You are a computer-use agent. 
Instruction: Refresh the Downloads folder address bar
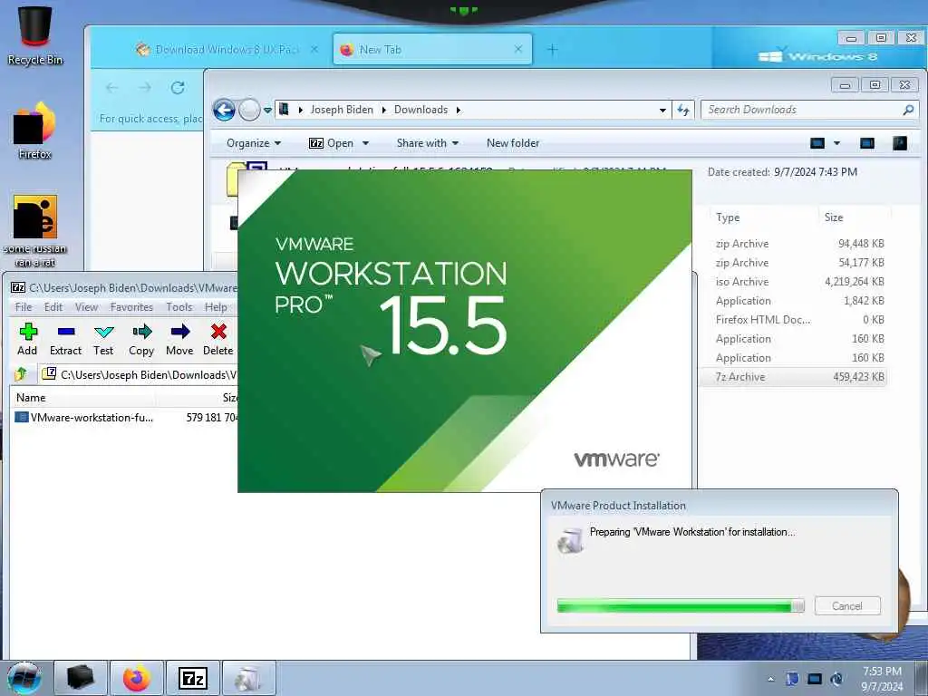683,110
